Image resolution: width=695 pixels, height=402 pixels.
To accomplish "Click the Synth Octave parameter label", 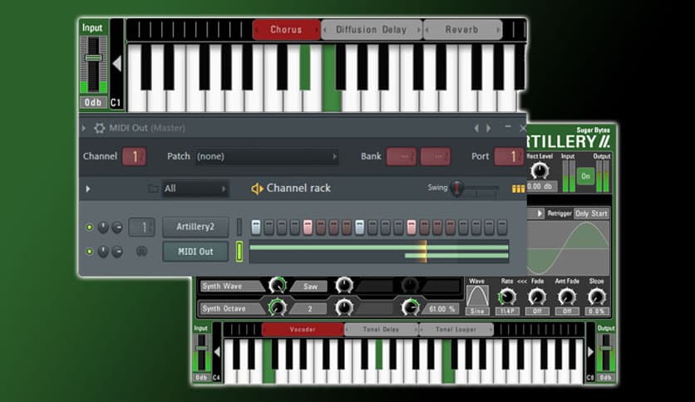I will (231, 309).
